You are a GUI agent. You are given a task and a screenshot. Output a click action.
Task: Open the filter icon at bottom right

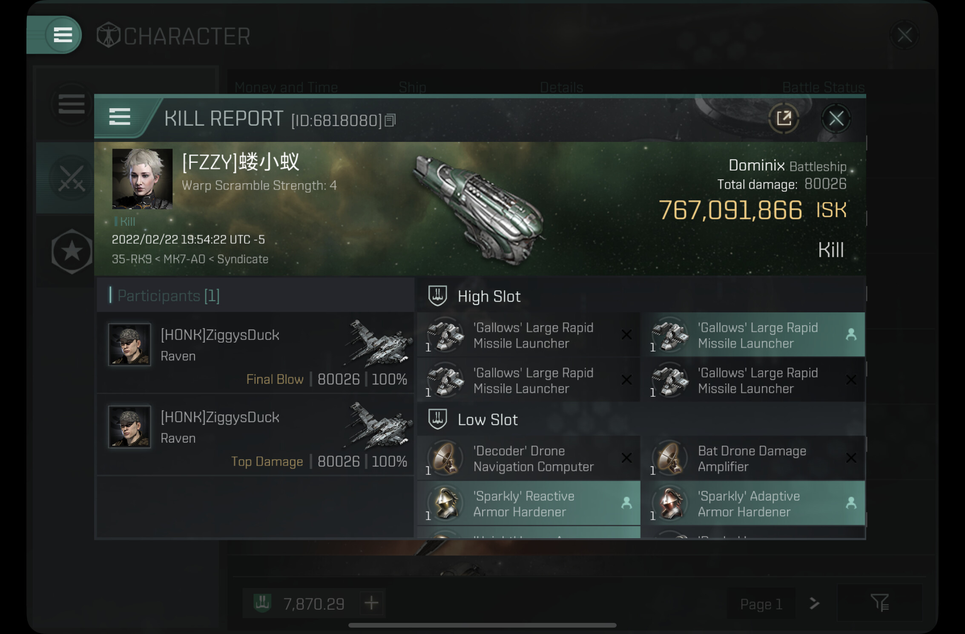[x=879, y=603]
